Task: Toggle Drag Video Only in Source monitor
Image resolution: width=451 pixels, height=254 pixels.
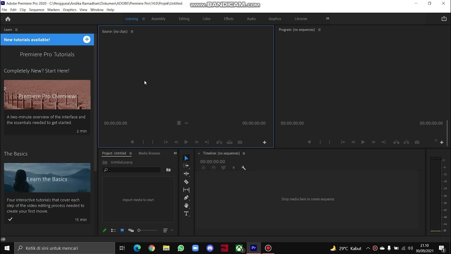Action: 179,123
